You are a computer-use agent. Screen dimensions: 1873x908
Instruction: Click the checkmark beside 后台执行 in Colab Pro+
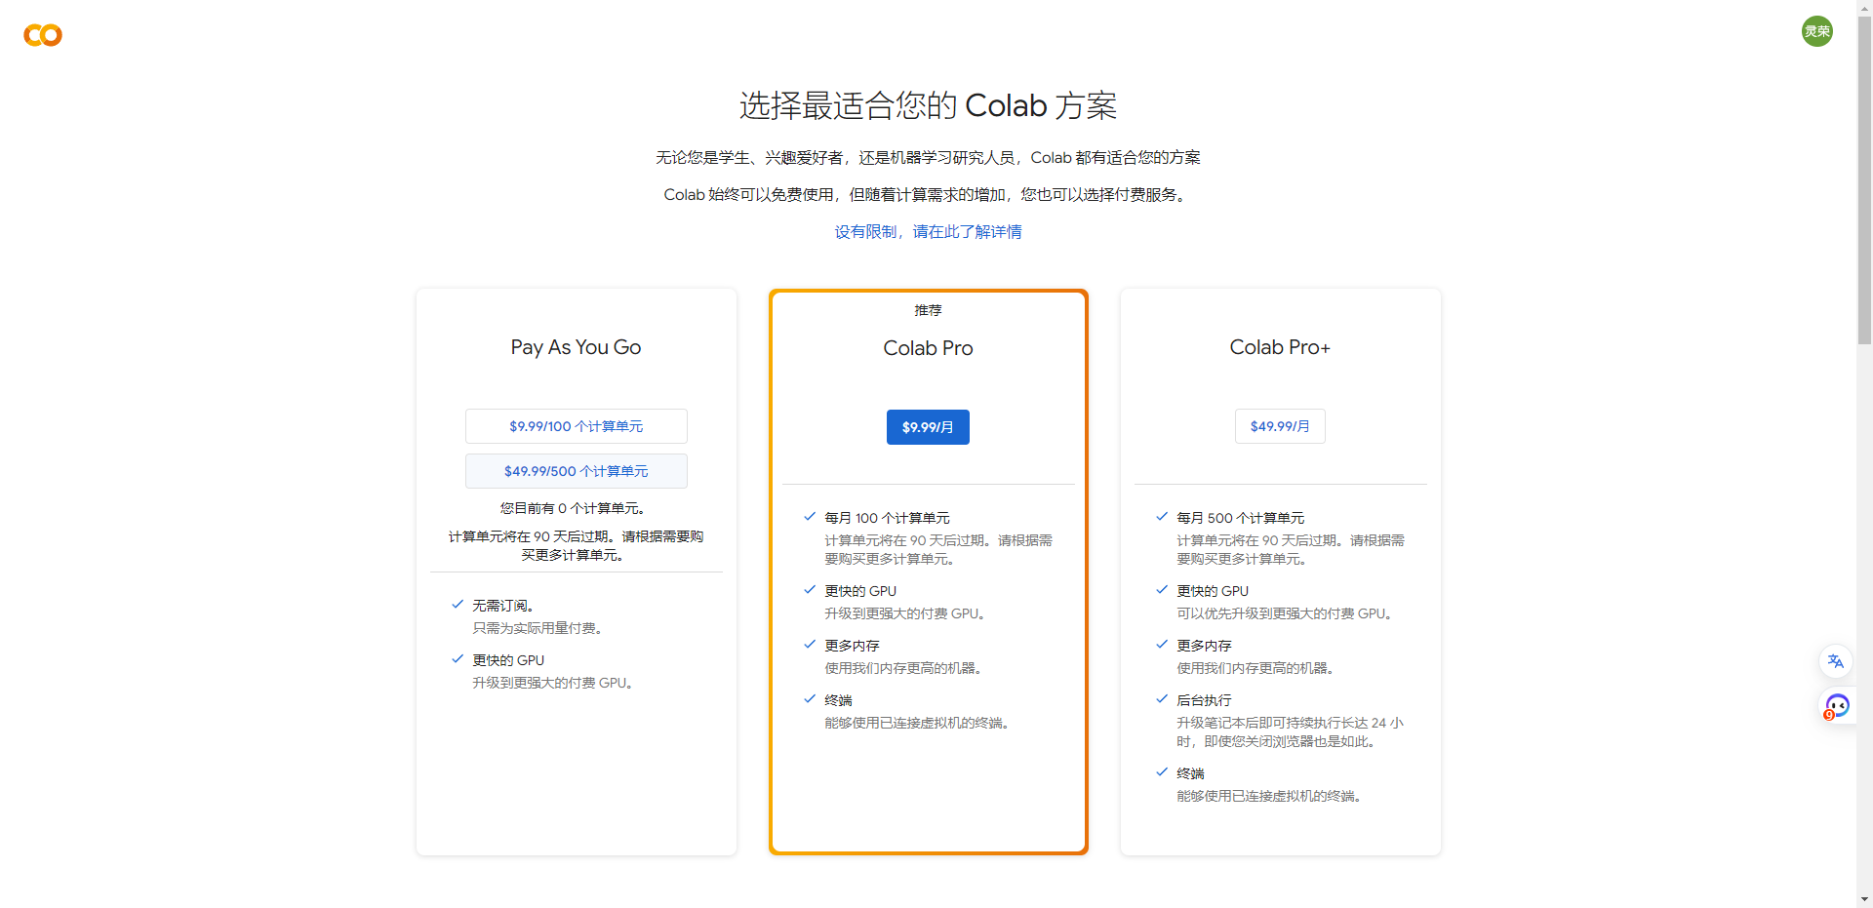1162,698
